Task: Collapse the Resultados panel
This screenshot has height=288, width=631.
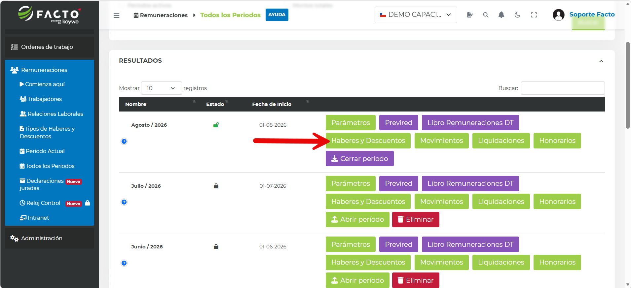Action: pos(601,61)
